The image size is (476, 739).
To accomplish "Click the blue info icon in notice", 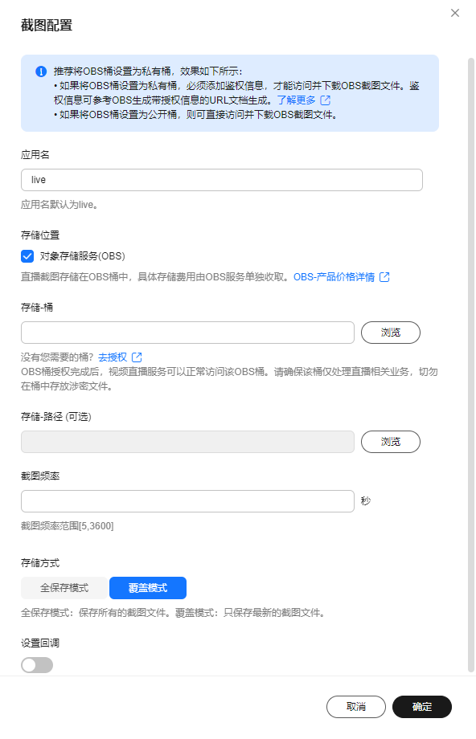I will [x=41, y=71].
